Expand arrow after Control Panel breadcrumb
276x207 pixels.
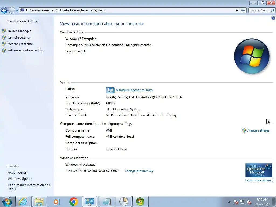(x=53, y=11)
